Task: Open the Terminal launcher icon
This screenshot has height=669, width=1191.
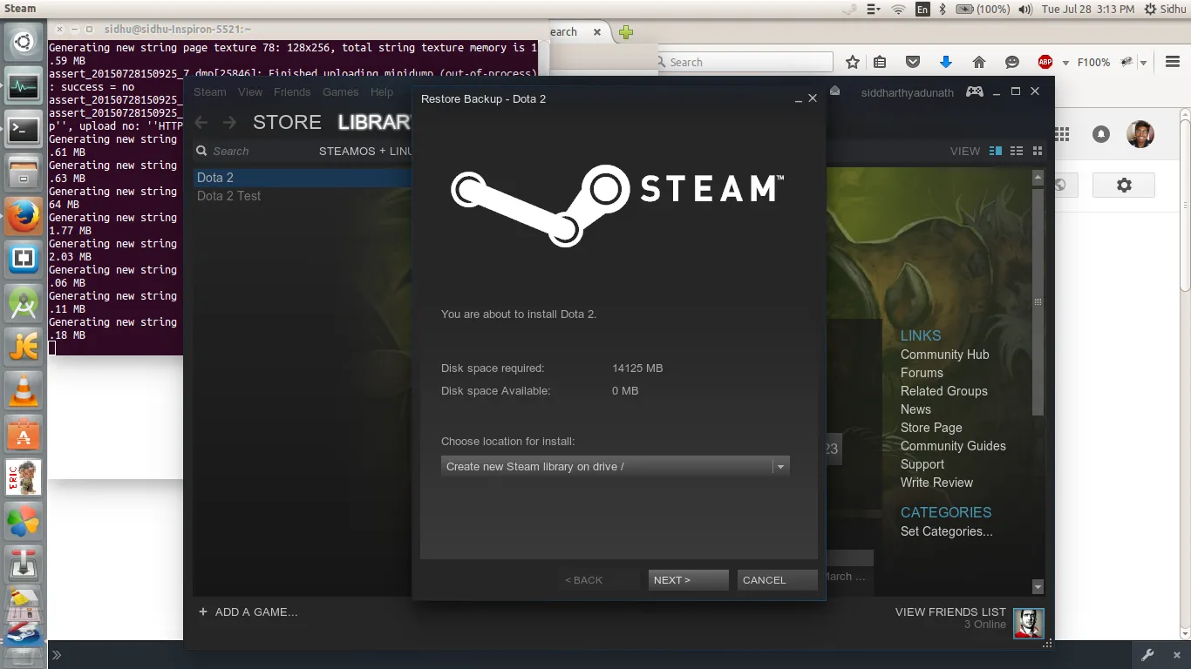Action: tap(23, 130)
